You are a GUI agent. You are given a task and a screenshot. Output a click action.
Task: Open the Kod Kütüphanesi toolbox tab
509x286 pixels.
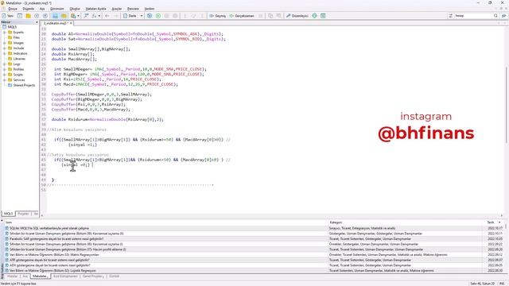coord(65,276)
